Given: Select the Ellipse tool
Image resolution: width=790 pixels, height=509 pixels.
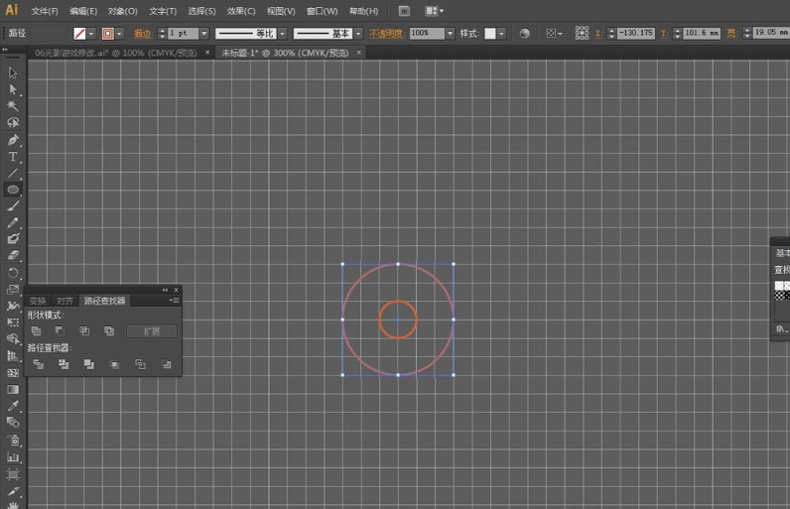Looking at the screenshot, I should coord(13,190).
